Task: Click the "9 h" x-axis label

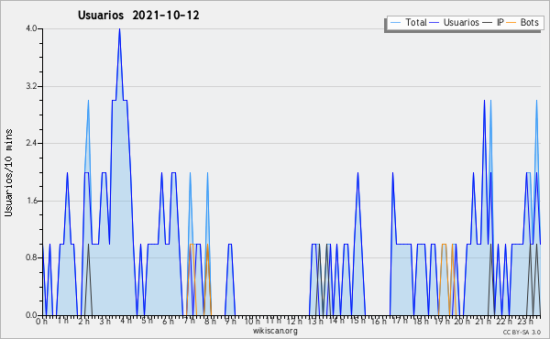Action: coord(230,321)
